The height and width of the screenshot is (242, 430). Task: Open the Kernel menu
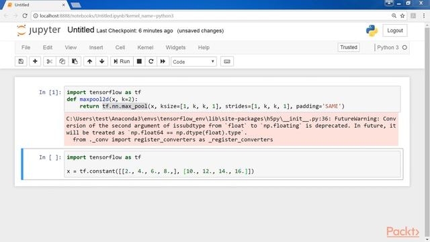click(145, 48)
